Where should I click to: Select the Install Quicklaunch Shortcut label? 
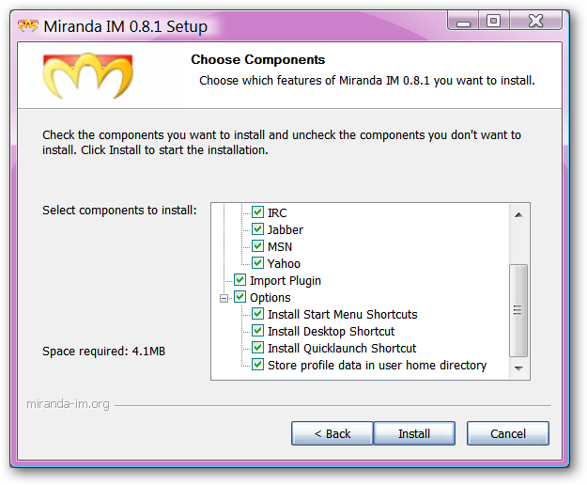342,349
